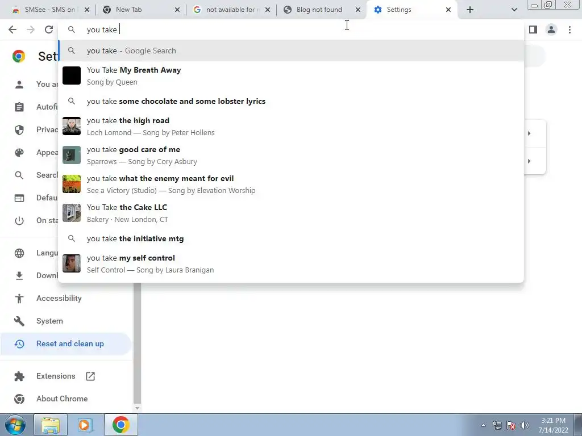This screenshot has width=582, height=436.
Task: Open 'You and Google' person icon
Action: click(19, 85)
